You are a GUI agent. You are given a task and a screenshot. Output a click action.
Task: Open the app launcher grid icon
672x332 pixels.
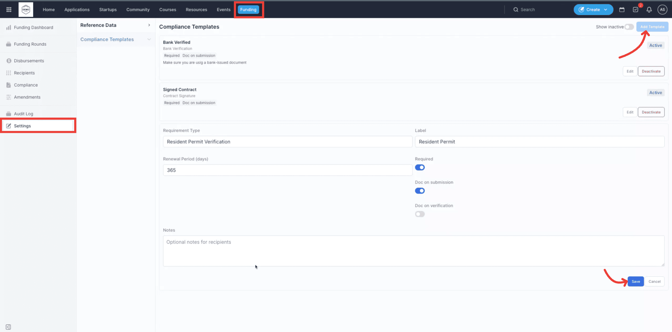coord(8,9)
